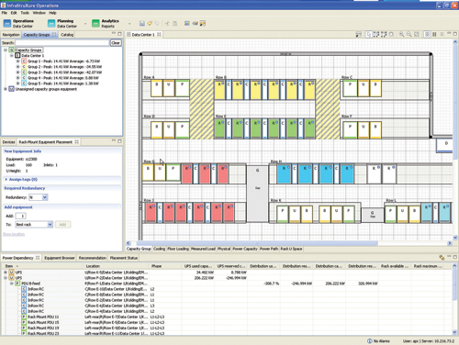Click the Planning Data Center icon
This screenshot has width=459, height=345.
(x=51, y=23)
